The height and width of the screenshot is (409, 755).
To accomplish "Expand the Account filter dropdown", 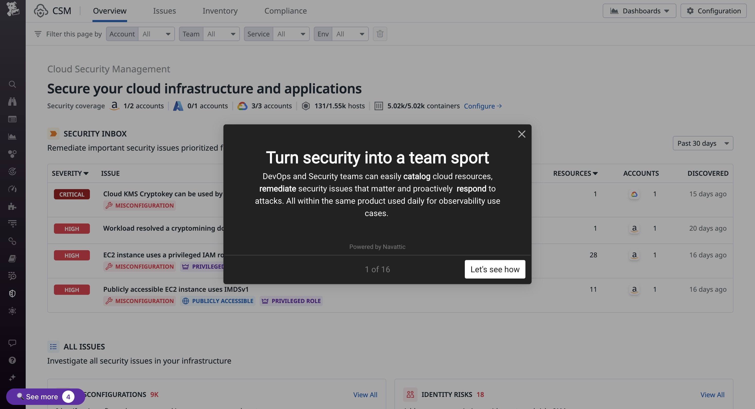I will coord(156,34).
